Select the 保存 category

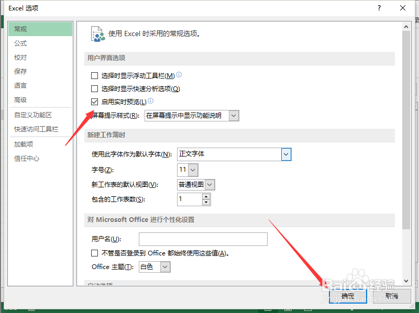click(40, 71)
